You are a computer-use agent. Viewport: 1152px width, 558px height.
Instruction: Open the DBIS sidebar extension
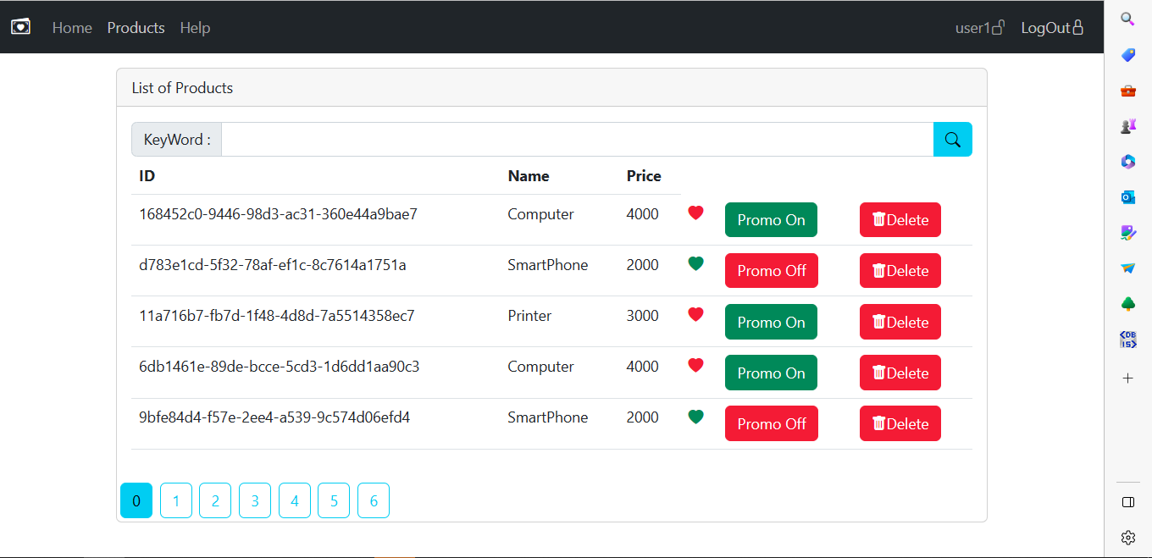[1127, 339]
